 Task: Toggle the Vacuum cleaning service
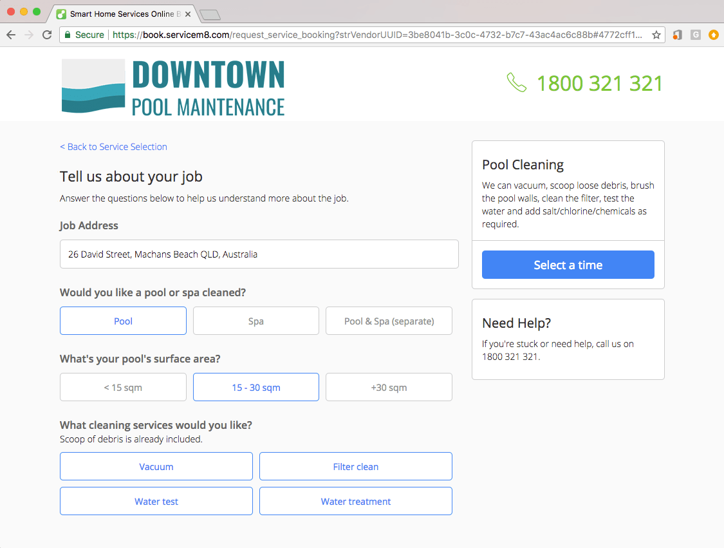click(156, 467)
